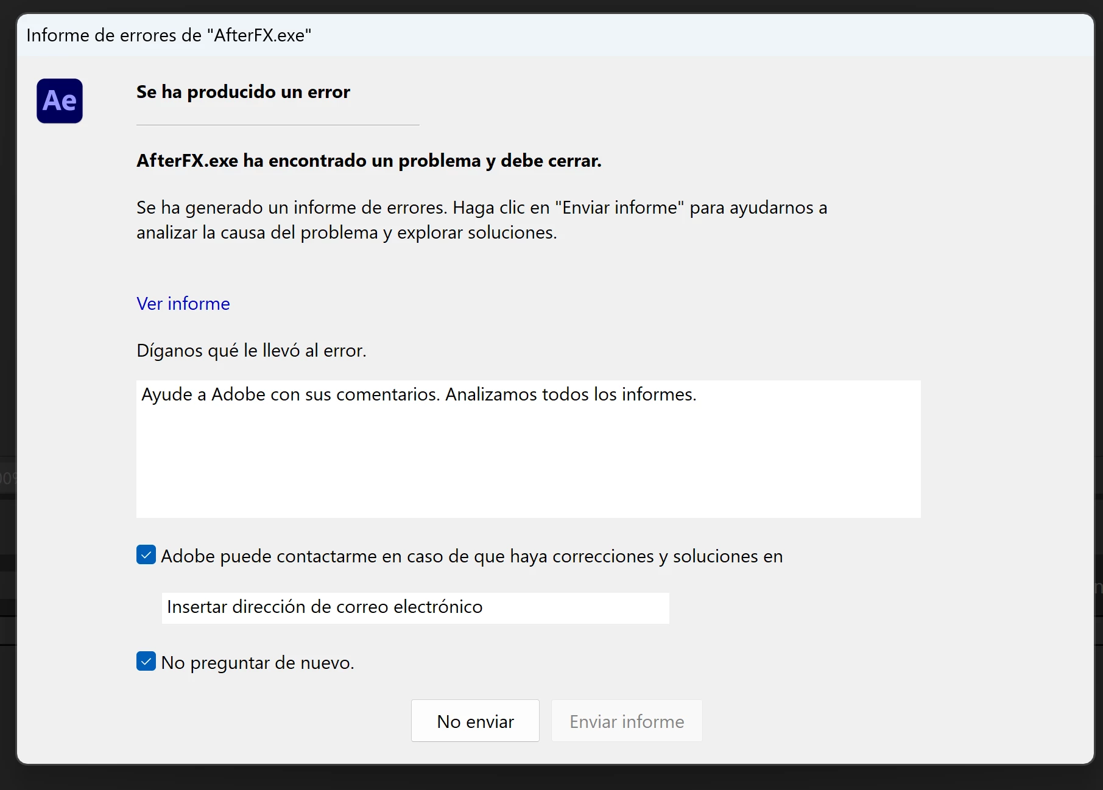Image resolution: width=1103 pixels, height=790 pixels.
Task: Open the Ver informe link
Action: pos(183,304)
